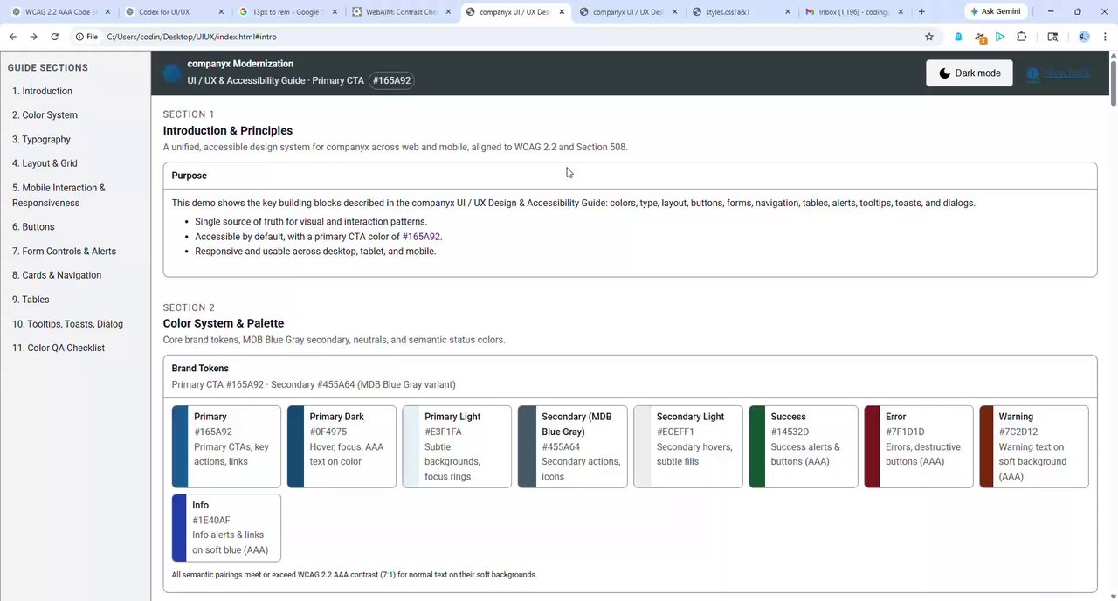Close the Codex for UI/UX tab
1118x601 pixels.
click(221, 12)
